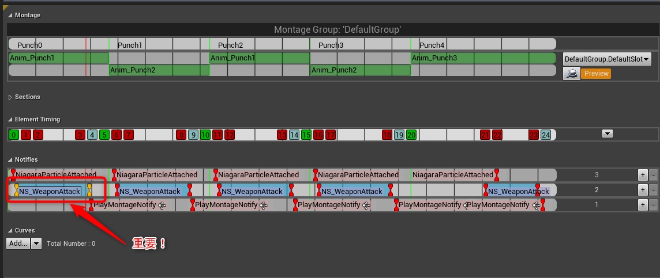Viewport: 660px width, 278px height.
Task: Click the Total Number : 0 label
Action: pyautogui.click(x=71, y=243)
